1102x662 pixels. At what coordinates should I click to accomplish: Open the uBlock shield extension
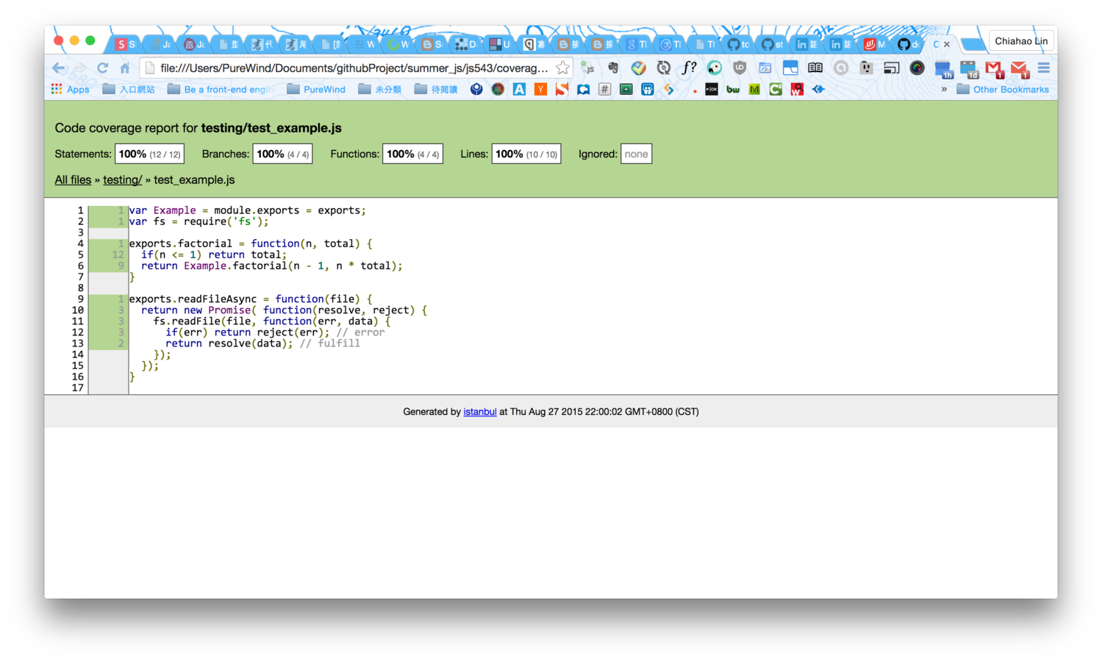(740, 68)
